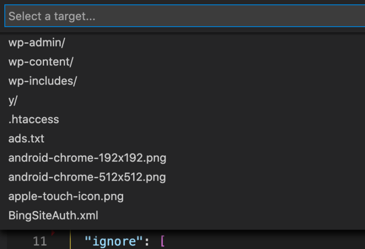Select the y/ folder entry

(x=13, y=100)
